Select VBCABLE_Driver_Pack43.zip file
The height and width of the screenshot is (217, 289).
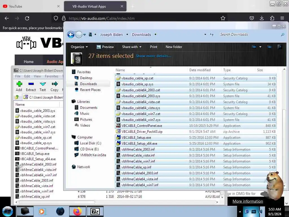[x=196, y=132]
